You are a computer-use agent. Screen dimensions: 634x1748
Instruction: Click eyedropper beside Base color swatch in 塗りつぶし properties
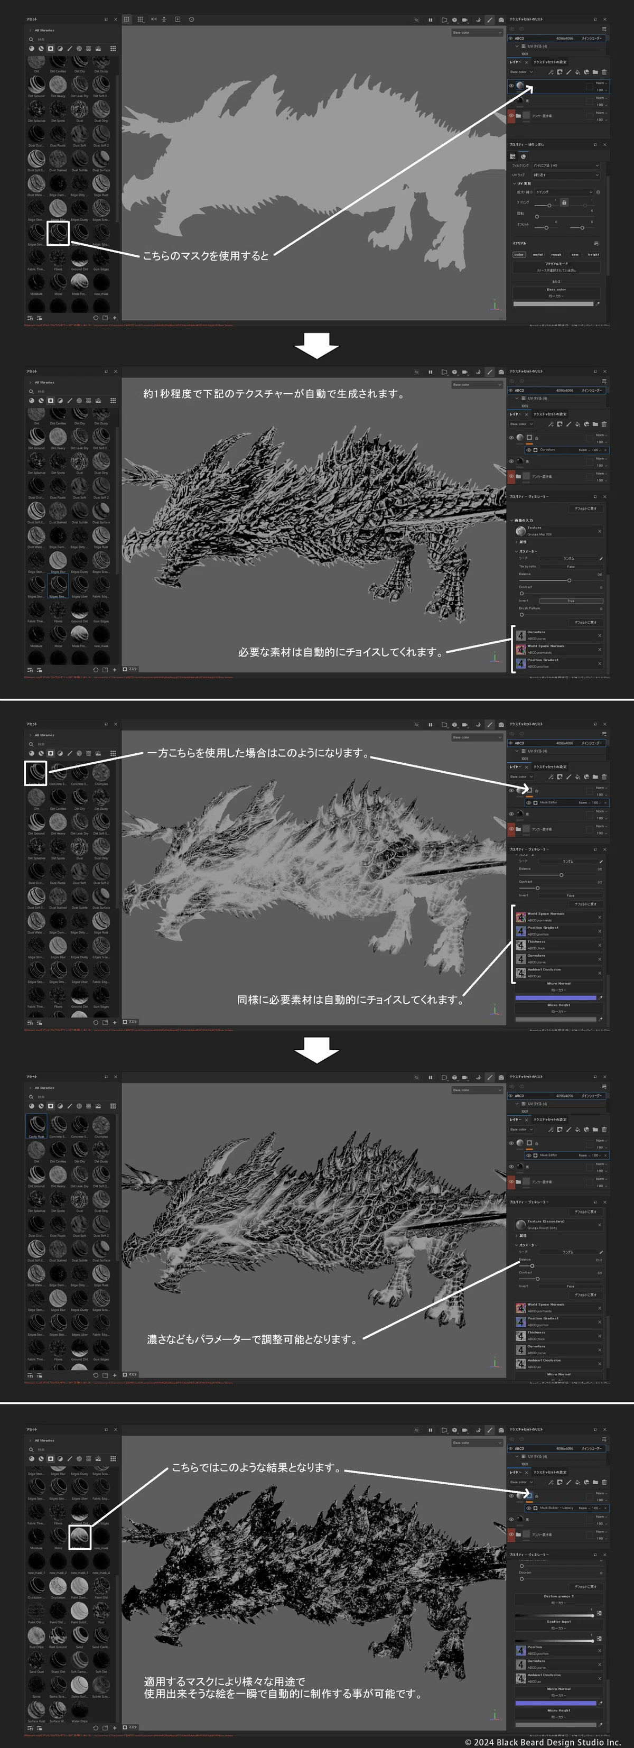(598, 304)
